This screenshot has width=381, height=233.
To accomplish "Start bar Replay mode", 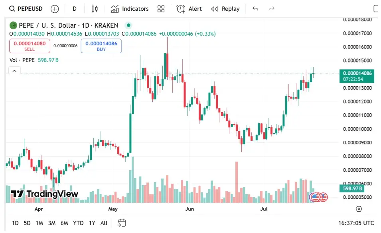I will [225, 9].
